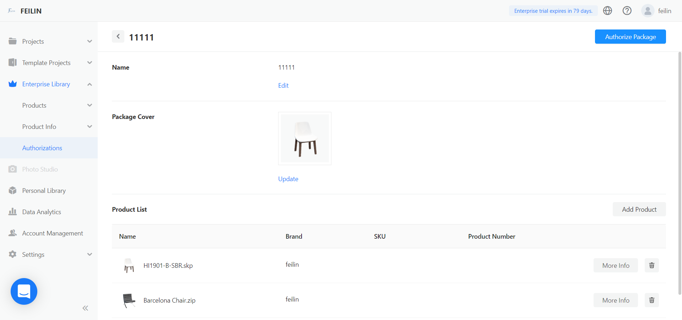682x320 pixels.
Task: Delete Barcelona Chair.zip with trash icon
Action: click(x=651, y=300)
